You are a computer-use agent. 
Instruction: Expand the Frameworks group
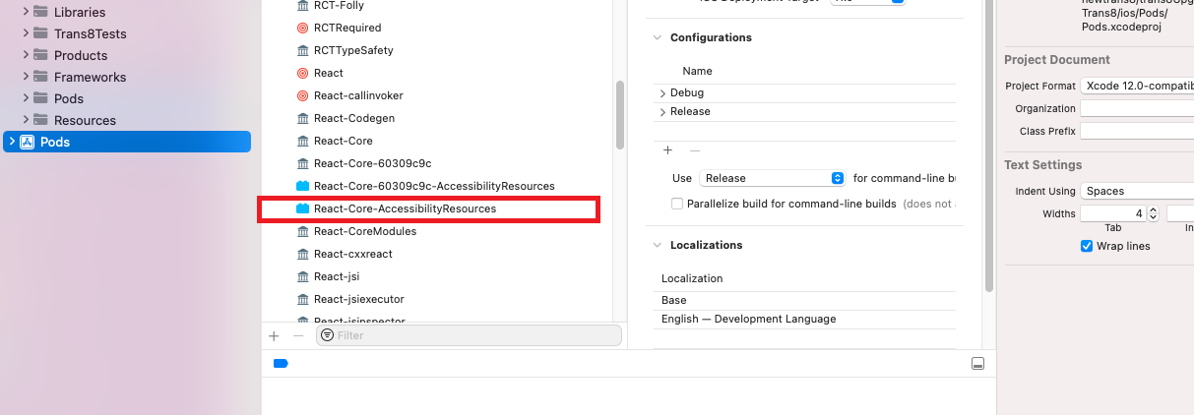25,77
